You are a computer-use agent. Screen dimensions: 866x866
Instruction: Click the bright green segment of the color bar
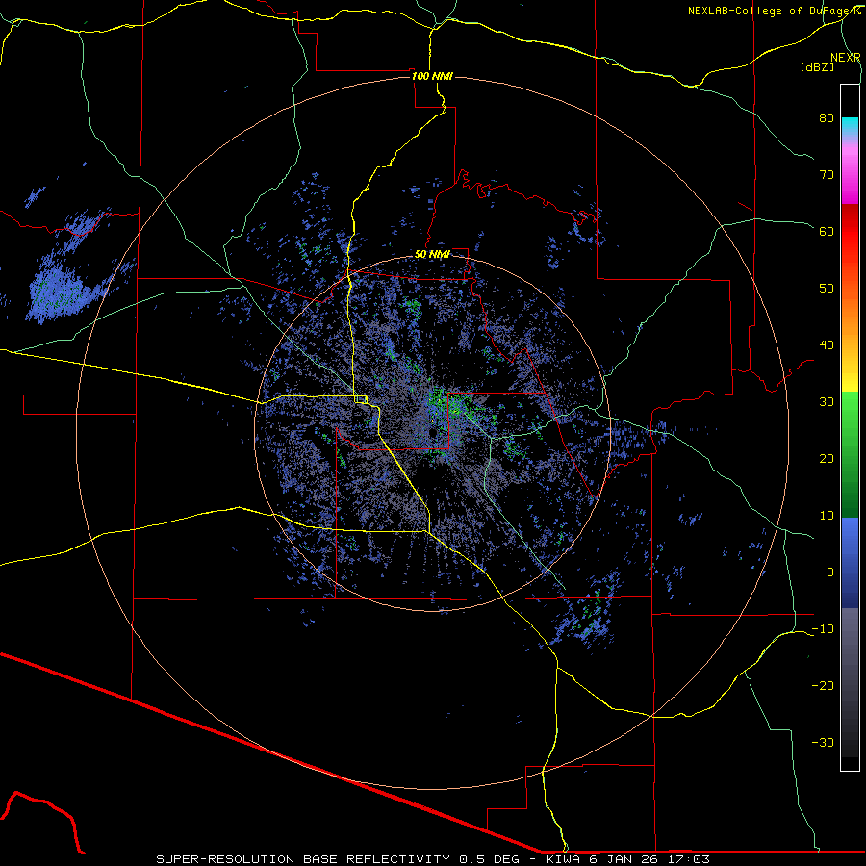coord(850,412)
